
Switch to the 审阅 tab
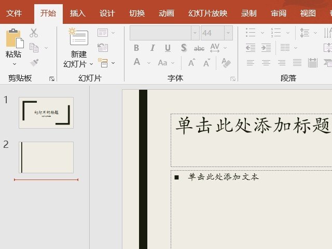[x=279, y=13]
